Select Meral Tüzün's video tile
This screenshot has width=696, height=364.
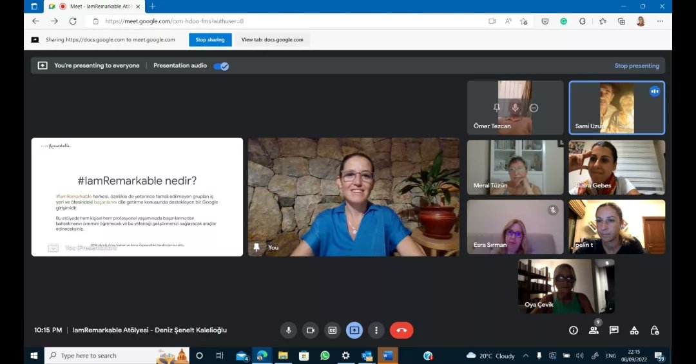(x=516, y=168)
